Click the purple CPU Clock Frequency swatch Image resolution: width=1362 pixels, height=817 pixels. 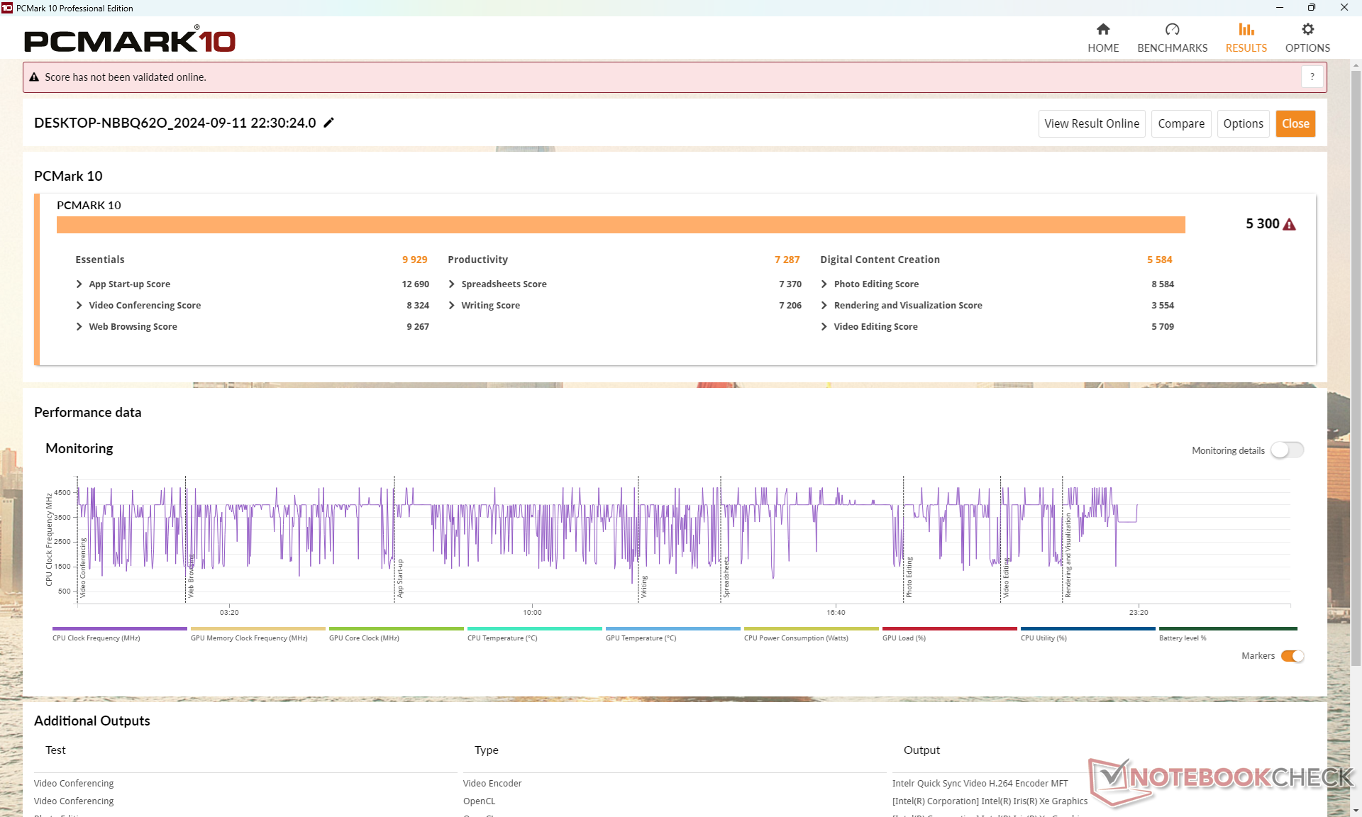tap(119, 628)
